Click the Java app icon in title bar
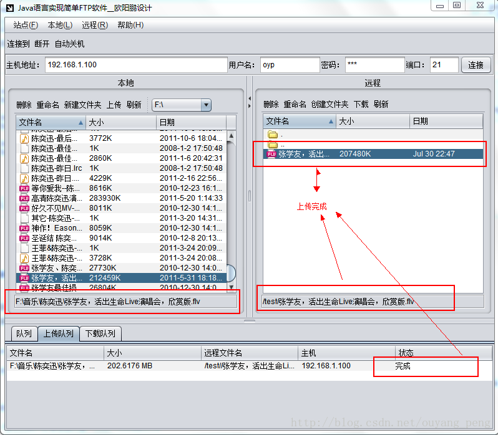 10,7
